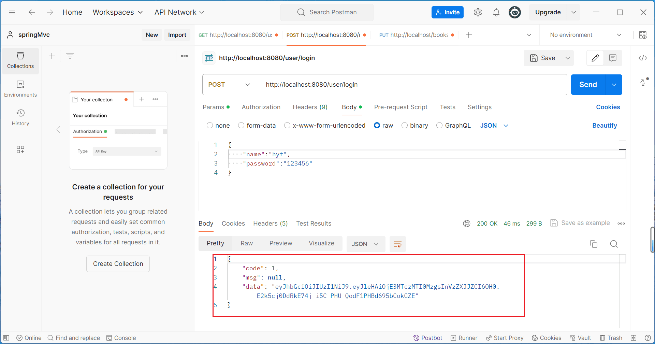655x344 pixels.
Task: Expand the tabs overflow chevron
Action: click(529, 35)
